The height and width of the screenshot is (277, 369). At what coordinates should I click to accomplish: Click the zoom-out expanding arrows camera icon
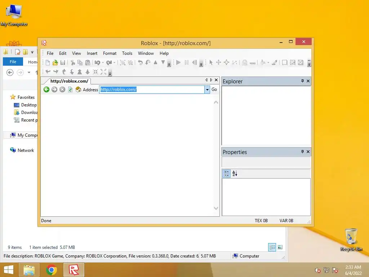(x=103, y=72)
